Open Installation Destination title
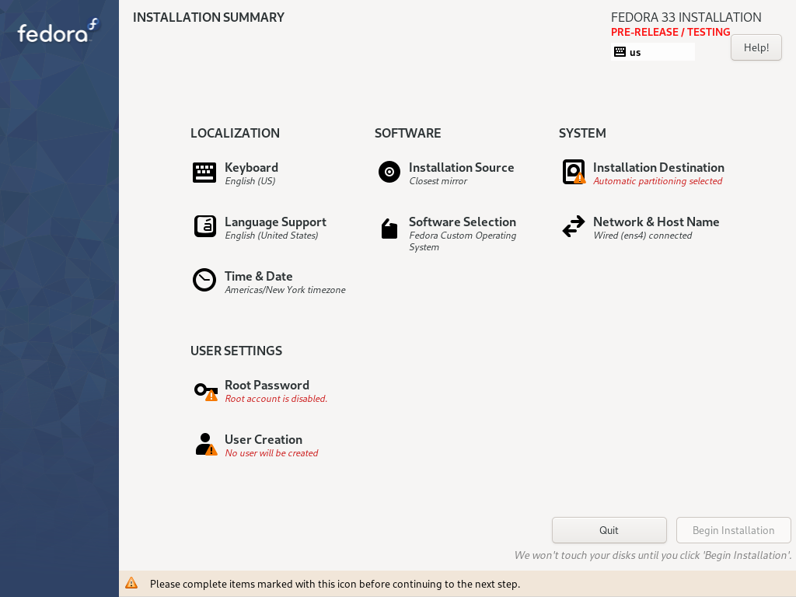 tap(658, 168)
